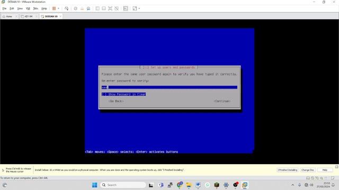
Task: Click the stretch guest display toolbar icon
Action: 135,8
